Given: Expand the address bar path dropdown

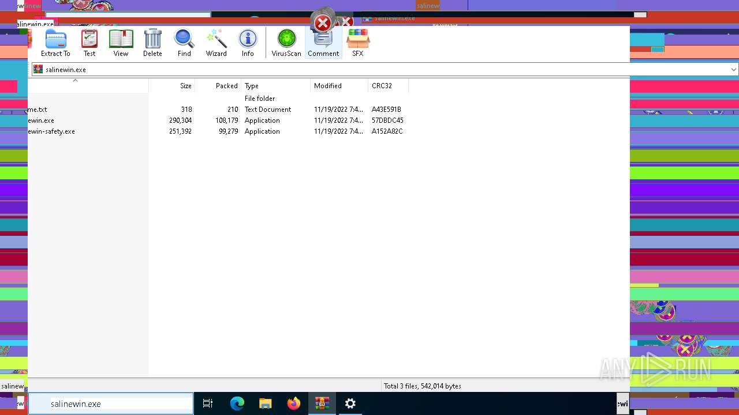Looking at the screenshot, I should click(x=733, y=69).
